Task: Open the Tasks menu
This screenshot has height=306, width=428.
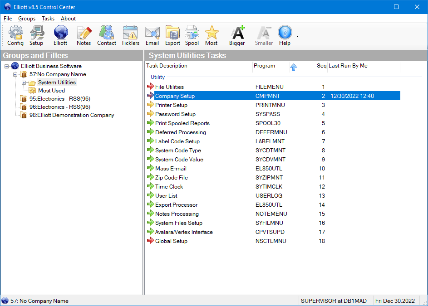Action: pos(48,19)
